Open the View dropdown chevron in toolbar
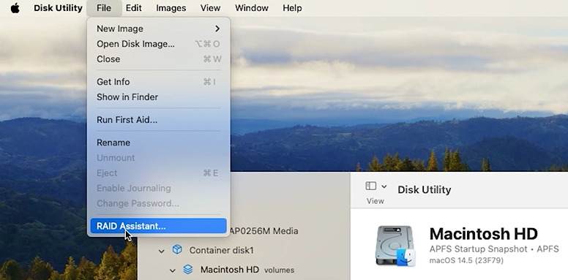568x280 pixels. pyautogui.click(x=384, y=186)
